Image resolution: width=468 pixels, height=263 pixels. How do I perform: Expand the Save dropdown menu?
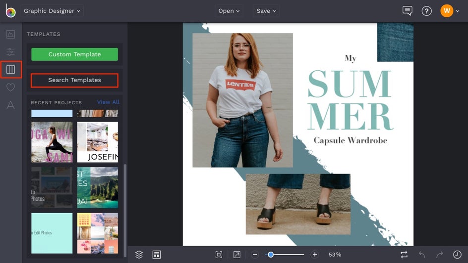266,11
